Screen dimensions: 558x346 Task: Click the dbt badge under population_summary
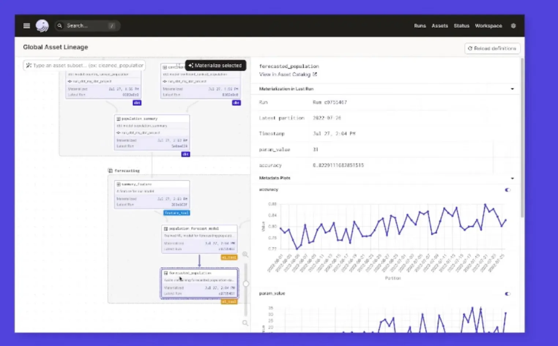[x=186, y=154]
